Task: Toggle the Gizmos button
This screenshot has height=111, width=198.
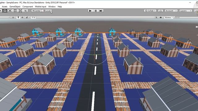Action: pyautogui.click(x=168, y=18)
